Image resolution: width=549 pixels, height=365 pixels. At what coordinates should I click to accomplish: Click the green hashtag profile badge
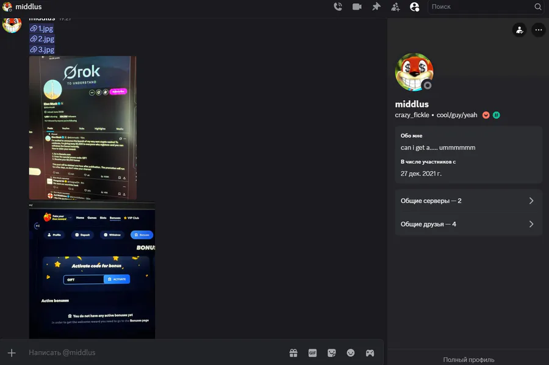pyautogui.click(x=497, y=115)
